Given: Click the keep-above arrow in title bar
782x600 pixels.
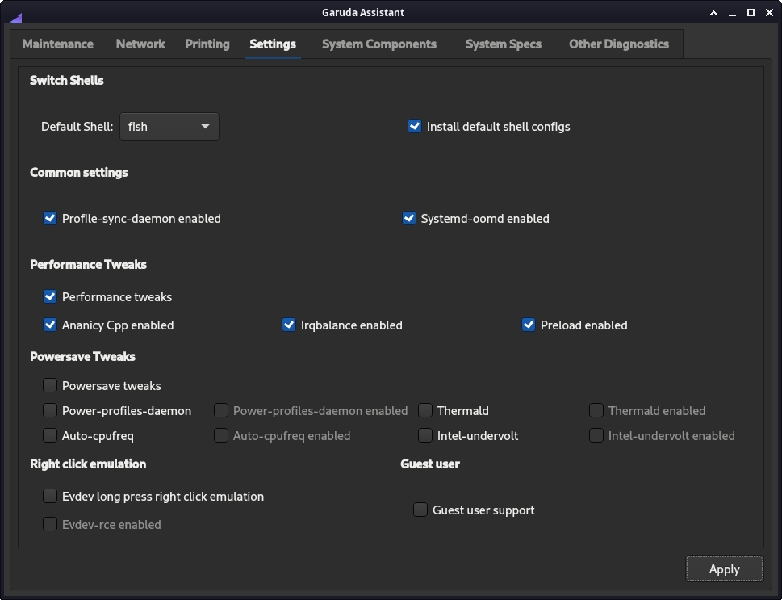Looking at the screenshot, I should tap(713, 13).
